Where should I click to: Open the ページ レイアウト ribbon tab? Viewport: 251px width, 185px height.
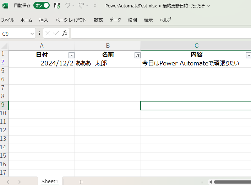coord(71,20)
